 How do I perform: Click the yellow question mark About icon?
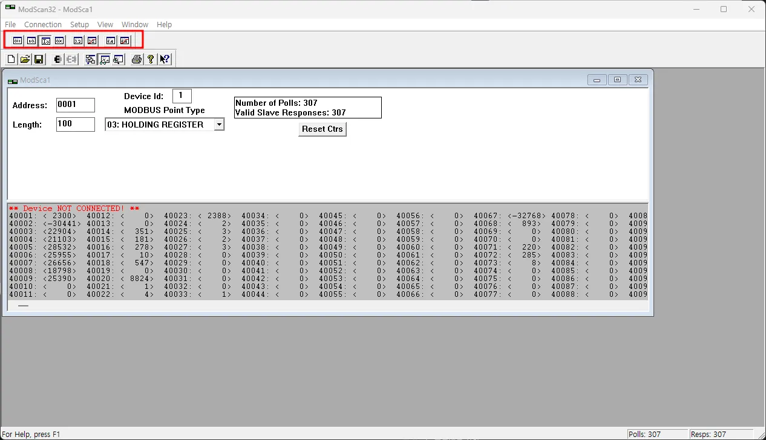[x=151, y=59]
